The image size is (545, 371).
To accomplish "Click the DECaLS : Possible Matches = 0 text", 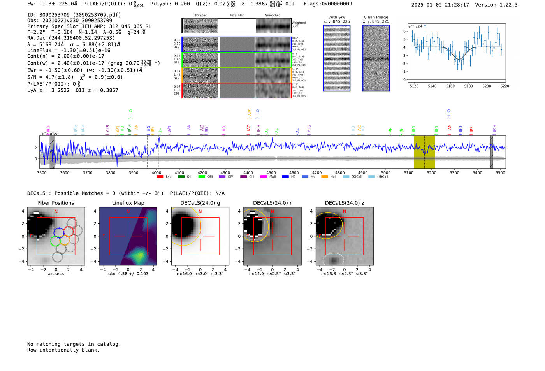I will point(95,193).
